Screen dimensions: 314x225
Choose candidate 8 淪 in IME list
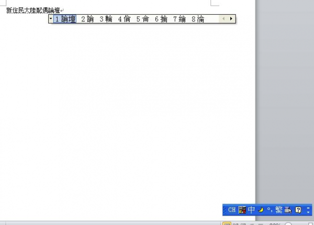(x=197, y=19)
